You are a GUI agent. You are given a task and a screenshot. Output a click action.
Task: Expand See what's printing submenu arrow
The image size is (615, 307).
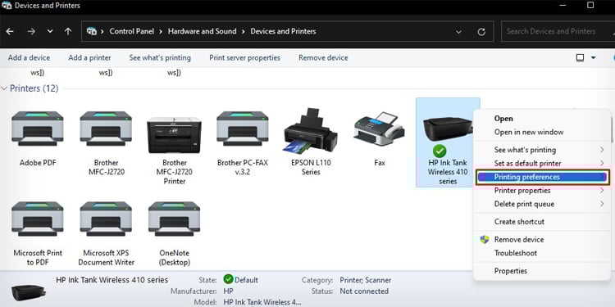pyautogui.click(x=602, y=150)
